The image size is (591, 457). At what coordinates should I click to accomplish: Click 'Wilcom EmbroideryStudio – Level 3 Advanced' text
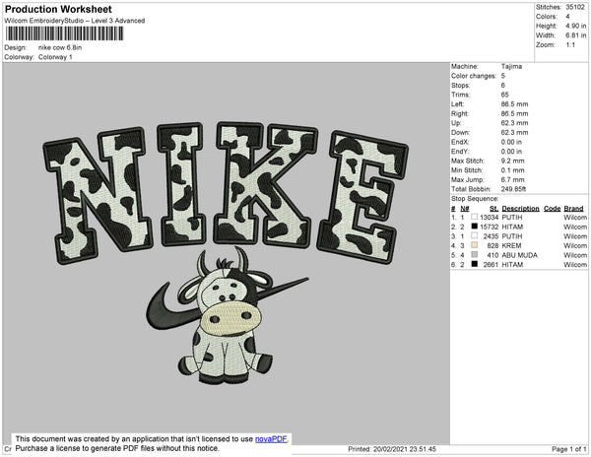[x=75, y=21]
